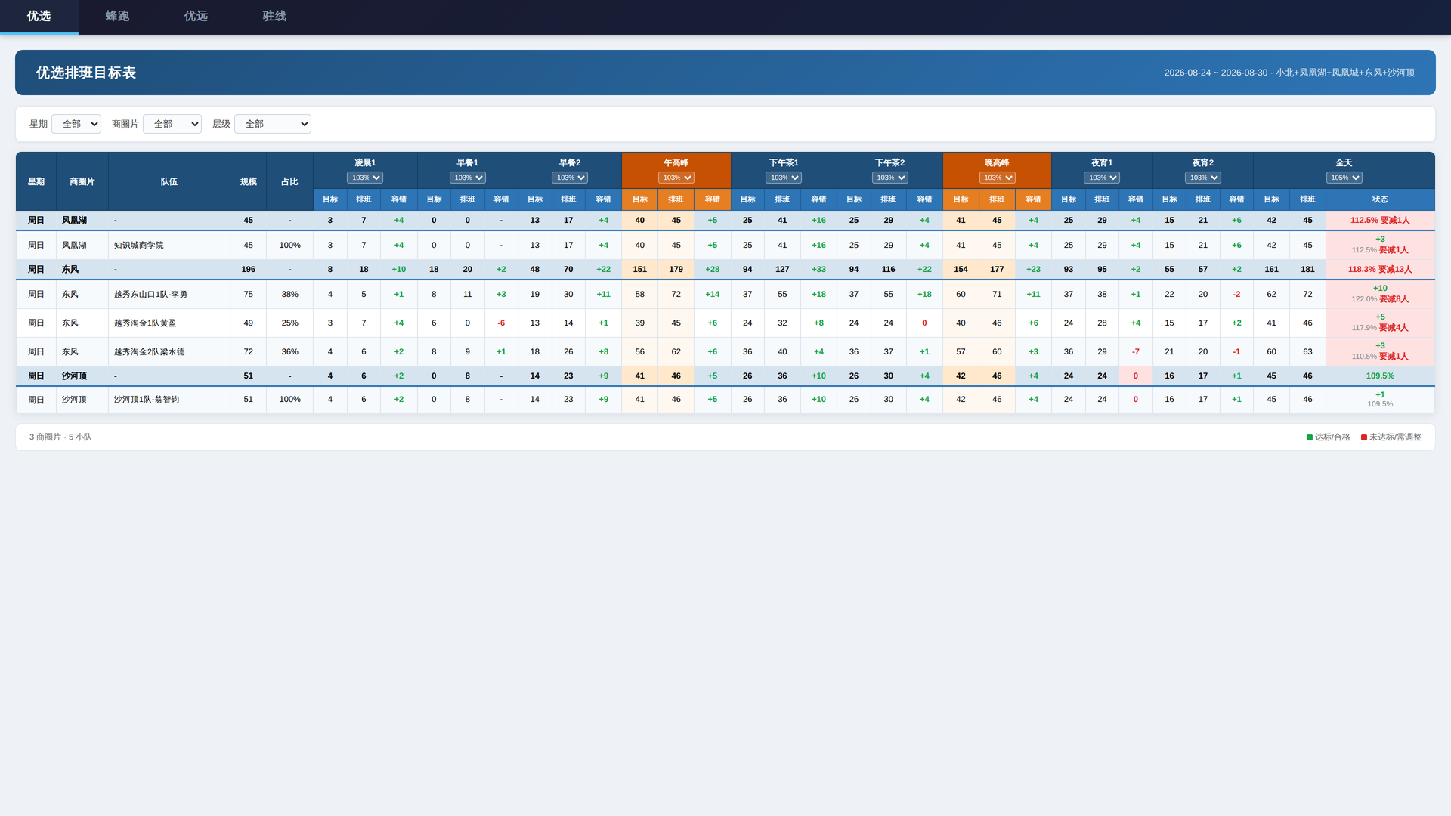This screenshot has width=1451, height=816.
Task: Click the +33 下午茶1 tolerance in 东风 summary
Action: 818,270
